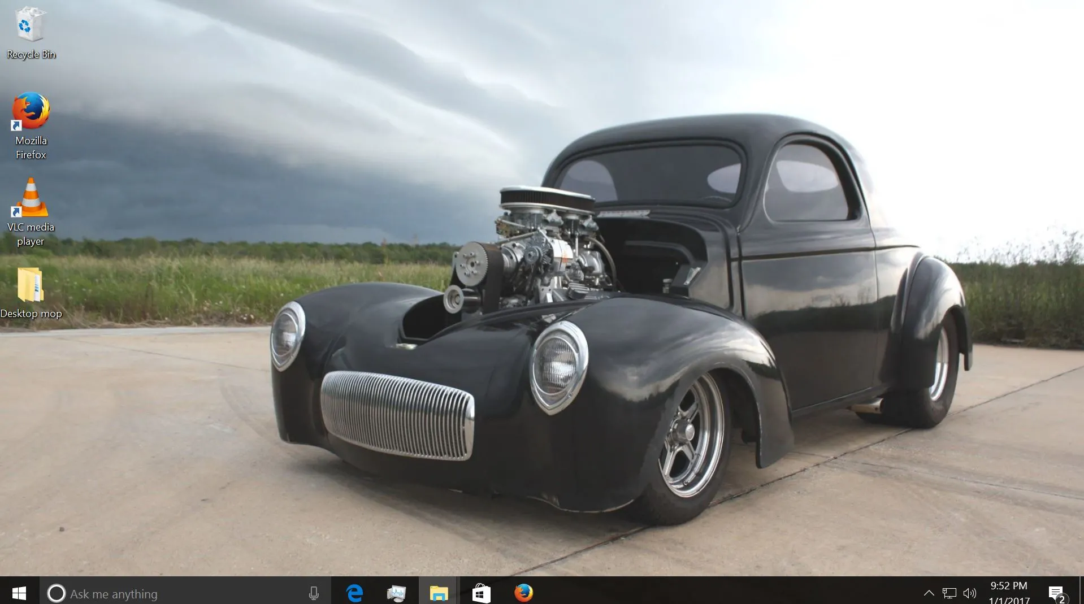This screenshot has height=604, width=1084.
Task: Open the volume control speaker icon
Action: click(x=970, y=593)
